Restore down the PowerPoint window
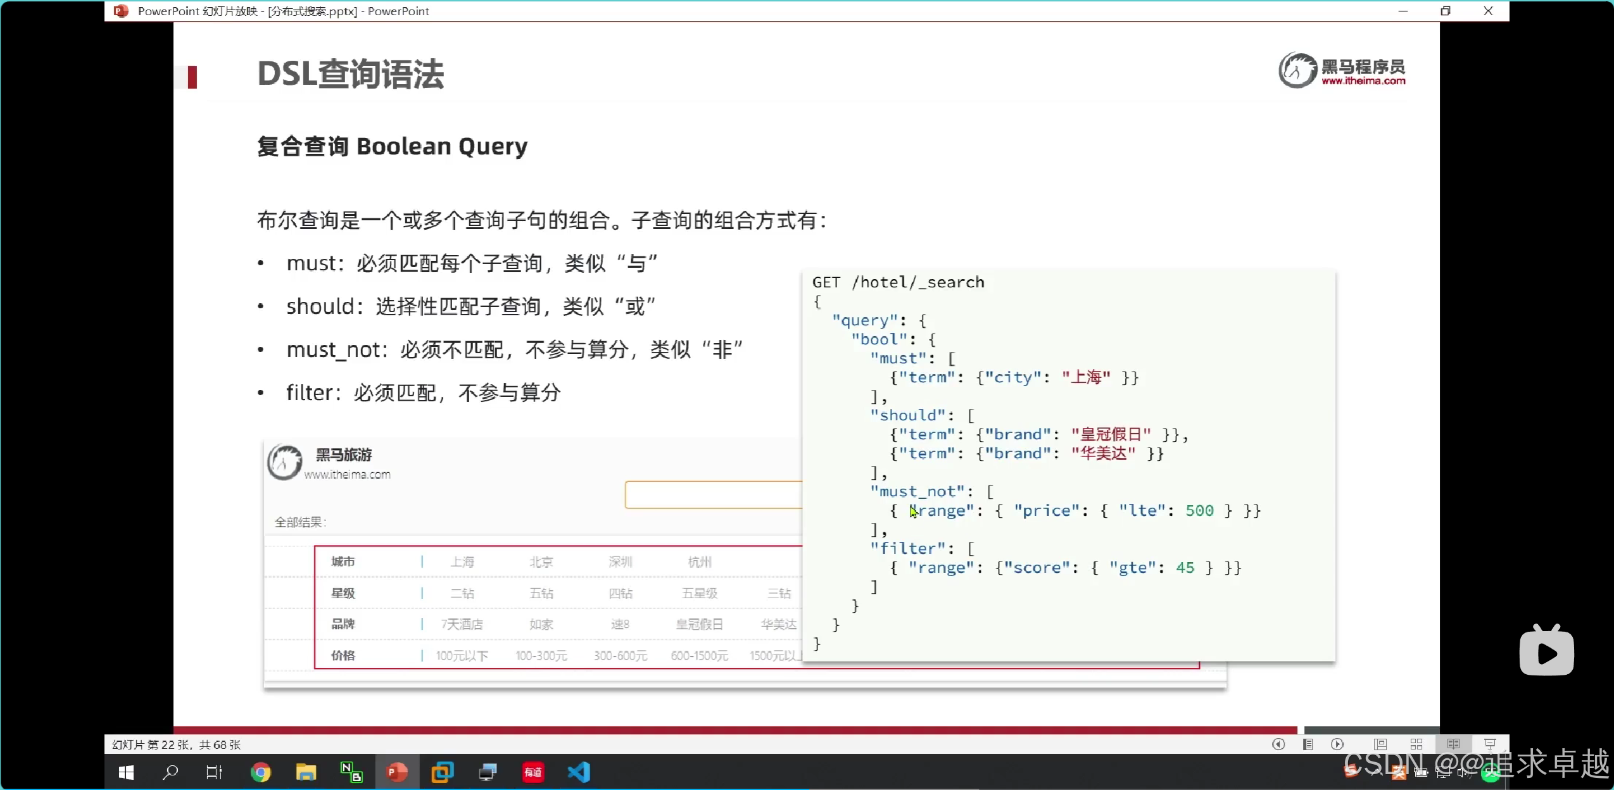Image resolution: width=1614 pixels, height=790 pixels. pos(1446,11)
